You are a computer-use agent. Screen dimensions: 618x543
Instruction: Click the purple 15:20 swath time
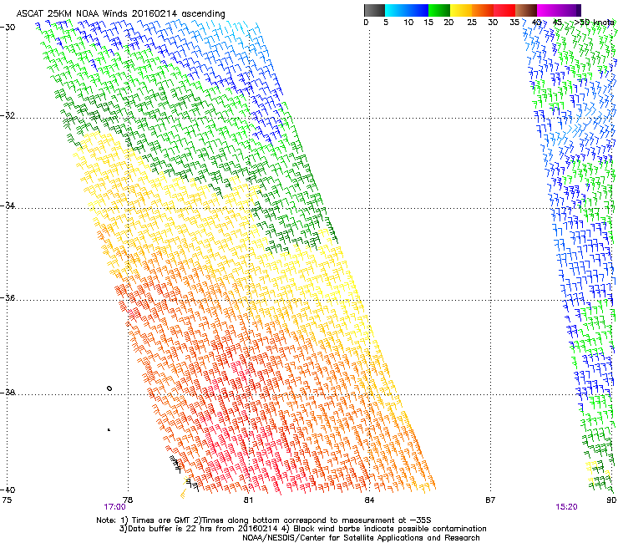pos(566,507)
